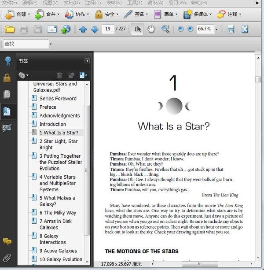This screenshot has height=270, width=264.
Task: Toggle the Pages thumbnail panel button
Action: (7, 94)
